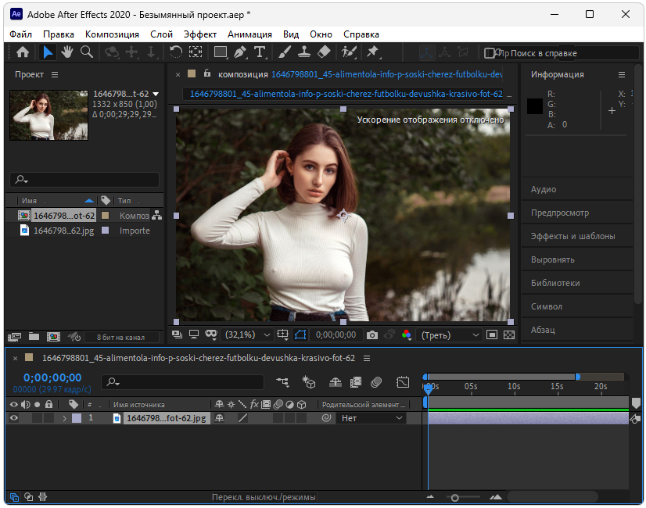
Task: Expand layer 1 properties arrow
Action: 64,418
